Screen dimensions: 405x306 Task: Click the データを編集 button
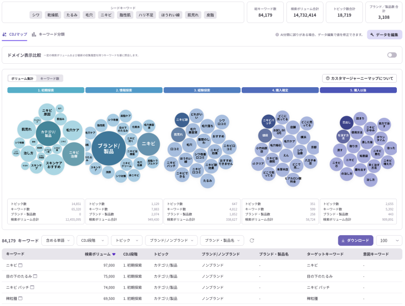384,35
